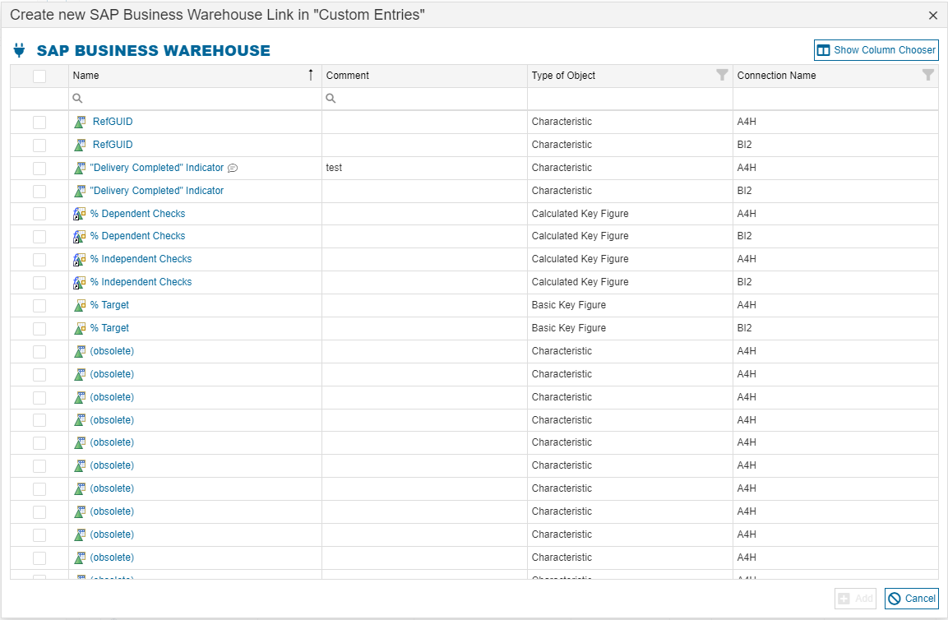The height and width of the screenshot is (620, 948).
Task: Click the sort arrow in Name column header
Action: 311,75
